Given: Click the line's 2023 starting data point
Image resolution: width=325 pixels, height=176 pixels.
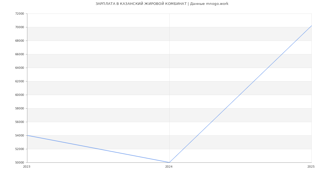Looking at the screenshot, I should click(x=27, y=135).
